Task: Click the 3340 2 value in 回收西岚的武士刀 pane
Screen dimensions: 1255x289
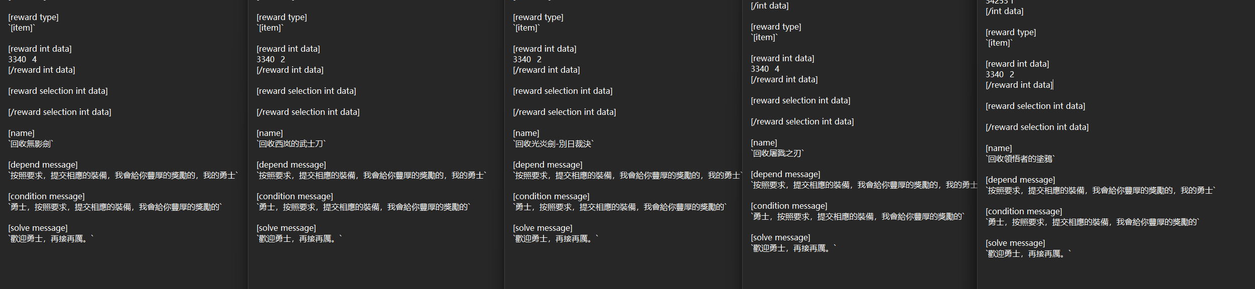Action: coord(271,59)
